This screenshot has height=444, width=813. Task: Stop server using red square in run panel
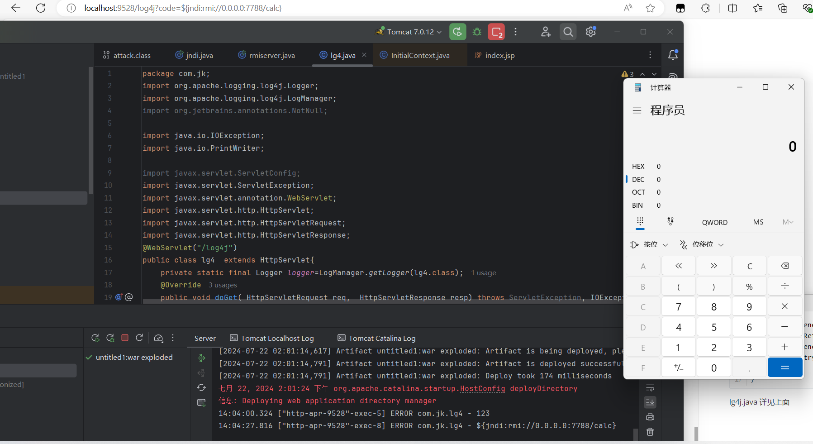coord(125,338)
